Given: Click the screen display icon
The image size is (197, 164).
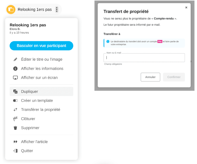Looking at the screenshot, I should 15,78.
